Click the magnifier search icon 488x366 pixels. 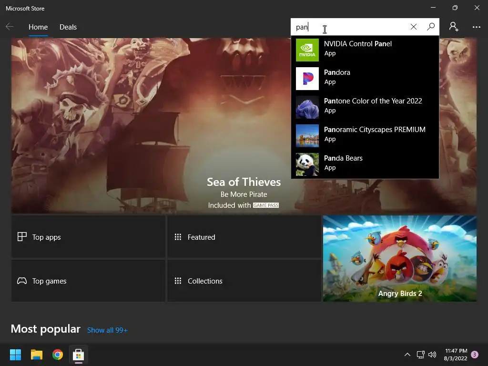(431, 27)
